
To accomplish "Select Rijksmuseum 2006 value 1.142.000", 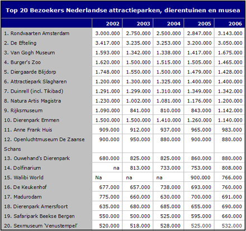I will point(230,110).
